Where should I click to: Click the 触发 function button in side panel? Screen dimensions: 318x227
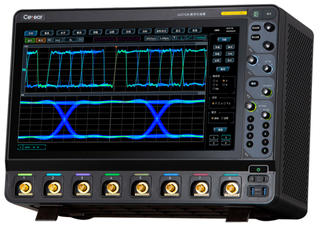click(x=230, y=47)
